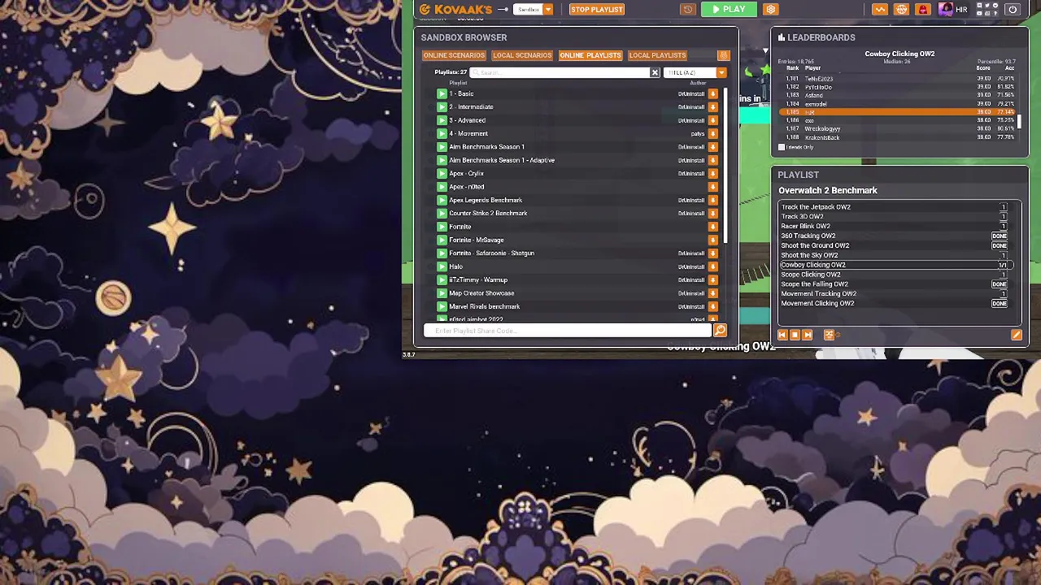Open the HIR profile avatar
Viewport: 1041px width, 585px height.
tap(945, 10)
